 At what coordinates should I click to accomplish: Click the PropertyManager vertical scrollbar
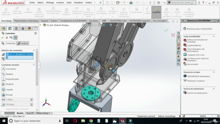(37, 68)
